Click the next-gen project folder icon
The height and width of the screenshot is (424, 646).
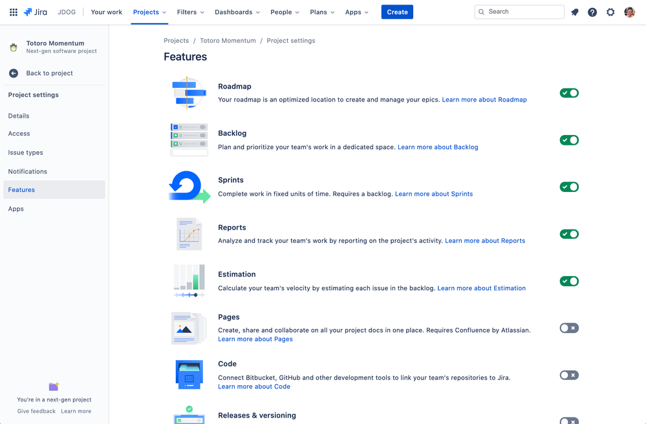[x=54, y=386]
